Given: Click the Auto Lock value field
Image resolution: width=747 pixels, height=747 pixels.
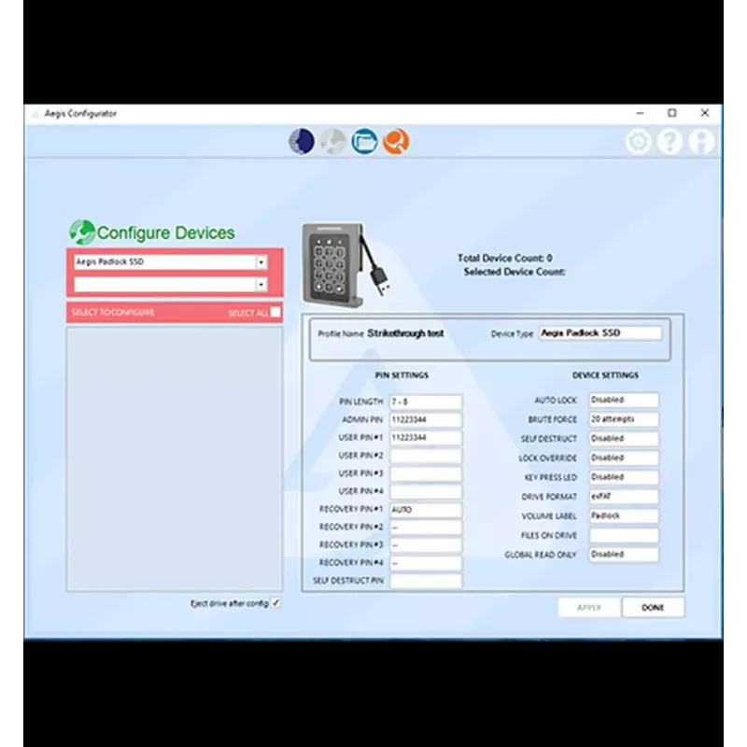Looking at the screenshot, I should (x=624, y=400).
